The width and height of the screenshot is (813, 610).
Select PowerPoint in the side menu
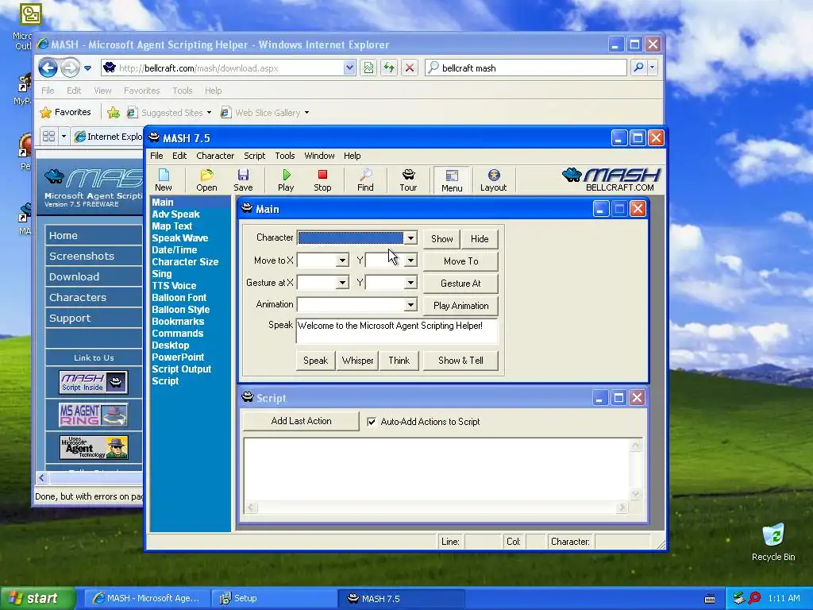point(178,357)
